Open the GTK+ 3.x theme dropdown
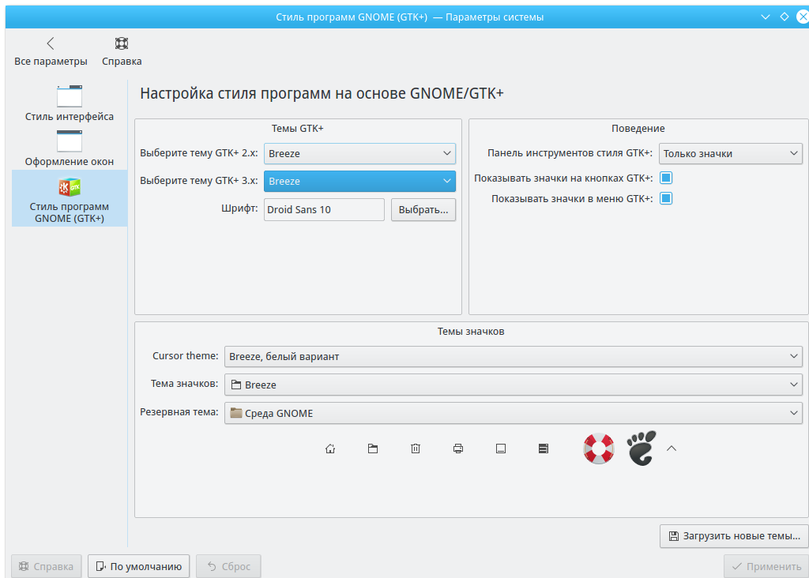The width and height of the screenshot is (809, 578). [359, 181]
